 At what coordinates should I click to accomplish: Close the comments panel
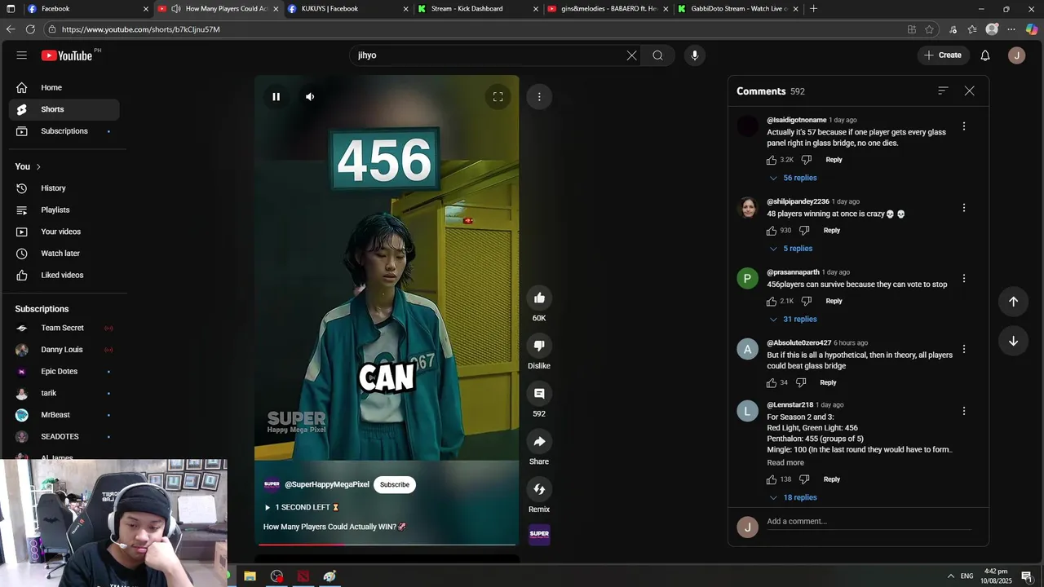[x=970, y=90]
